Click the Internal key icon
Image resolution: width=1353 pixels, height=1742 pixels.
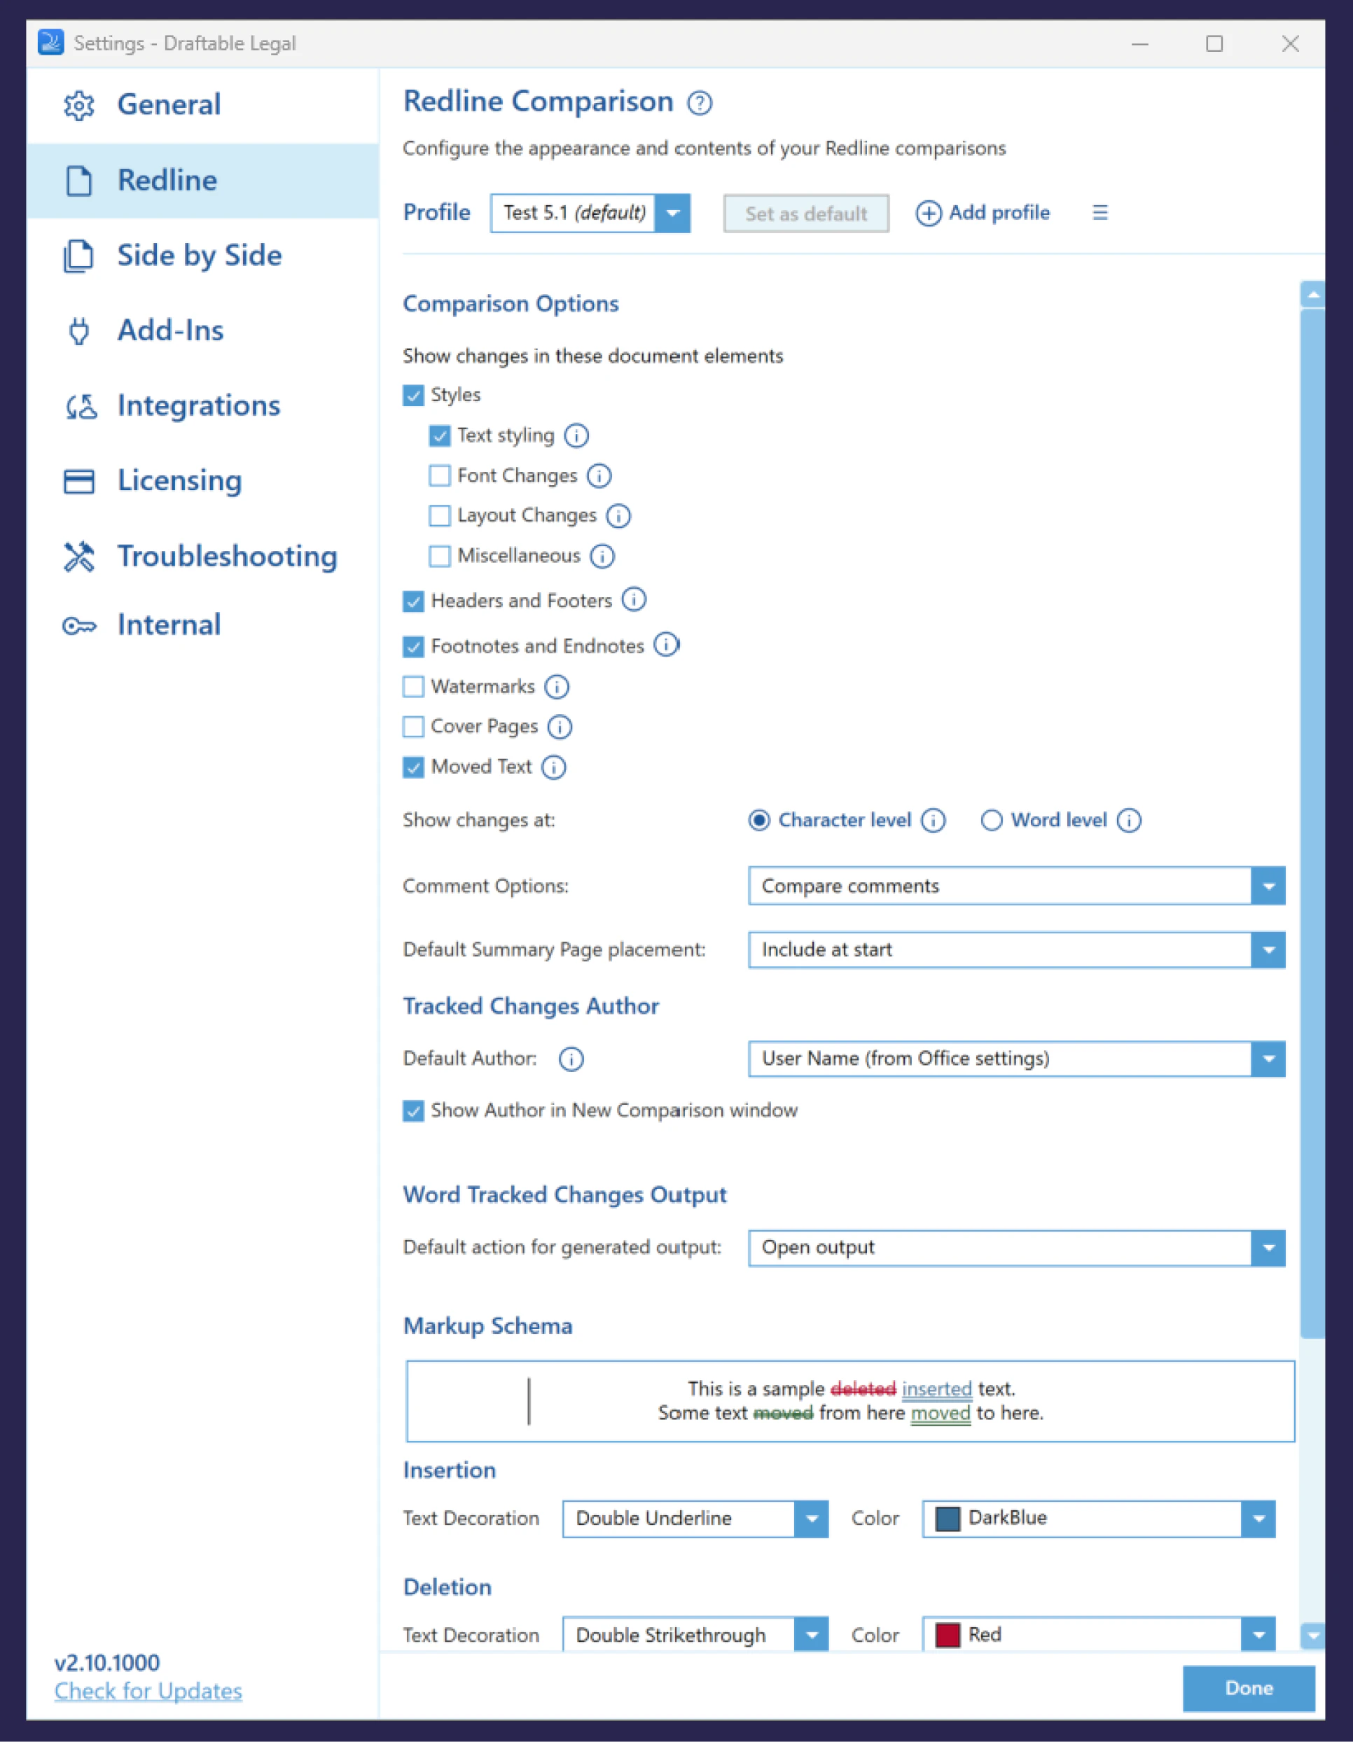tap(79, 625)
